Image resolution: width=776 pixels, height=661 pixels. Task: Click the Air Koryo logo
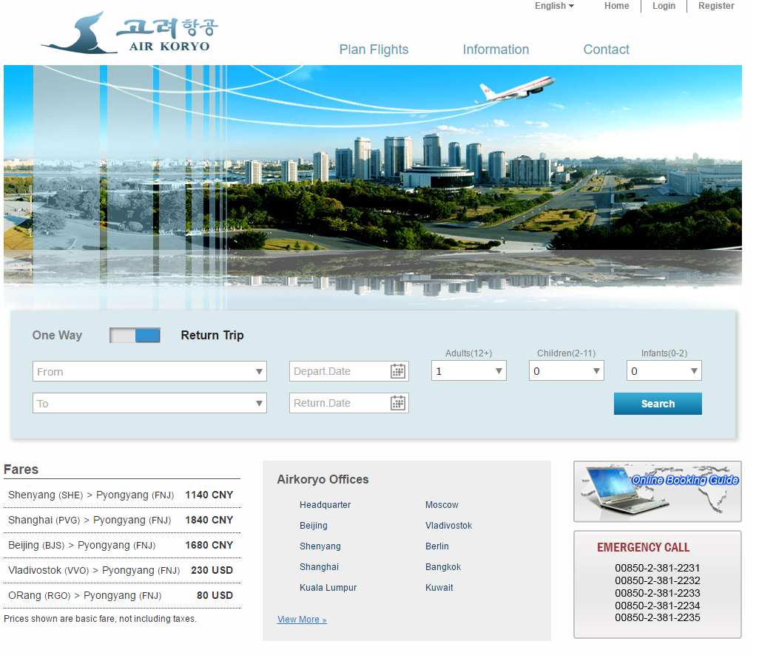click(129, 33)
